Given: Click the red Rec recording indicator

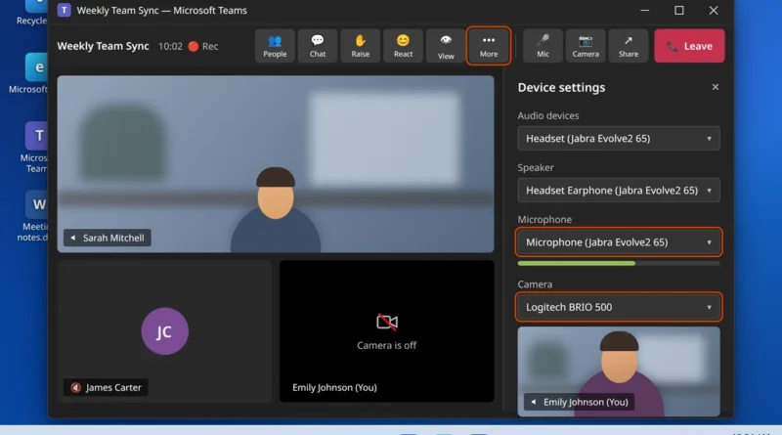Looking at the screenshot, I should click(203, 46).
